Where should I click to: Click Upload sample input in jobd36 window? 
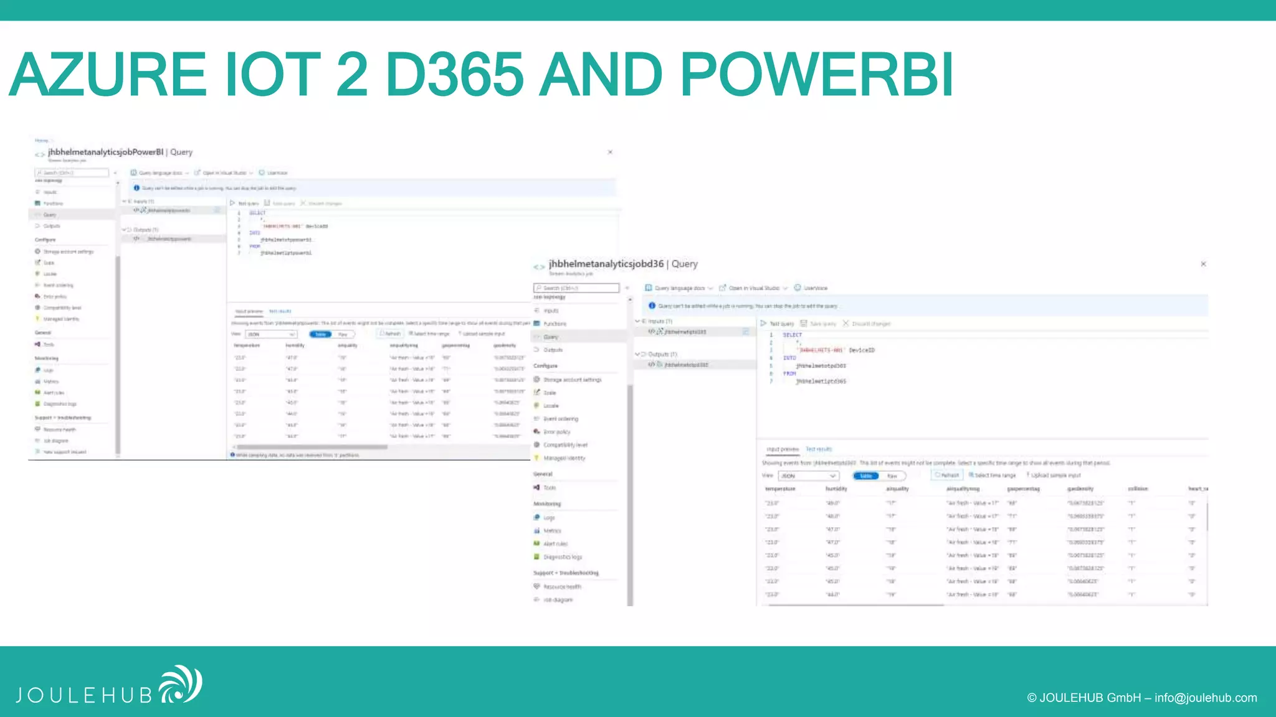pos(1054,476)
